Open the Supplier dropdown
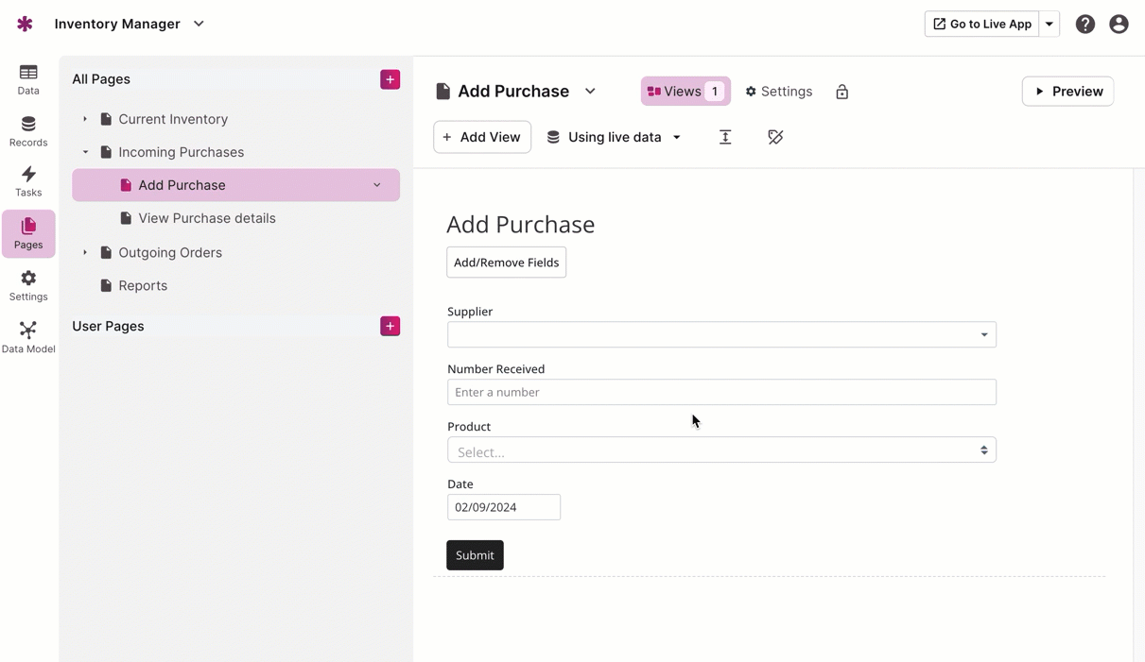This screenshot has height=662, width=1145. point(720,334)
